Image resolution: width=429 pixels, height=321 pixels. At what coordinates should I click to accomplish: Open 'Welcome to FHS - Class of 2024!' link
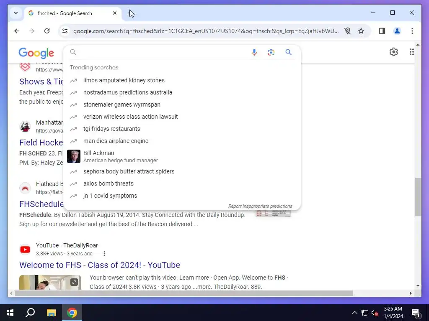pos(100,265)
